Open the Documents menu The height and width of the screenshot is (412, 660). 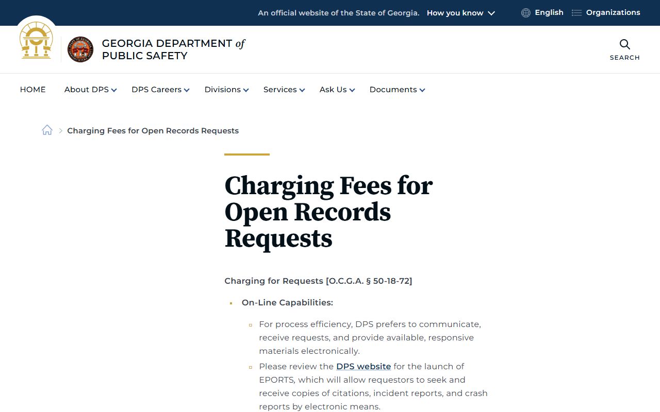click(393, 90)
